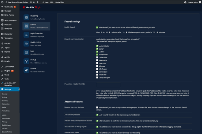Uncheck the Enable firewall checkbox
The width and height of the screenshot is (202, 134).
97,27
